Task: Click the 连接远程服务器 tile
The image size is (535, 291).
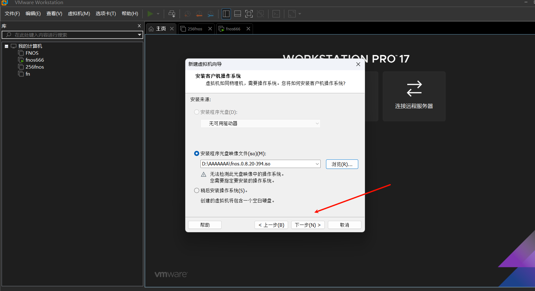Action: pyautogui.click(x=414, y=96)
